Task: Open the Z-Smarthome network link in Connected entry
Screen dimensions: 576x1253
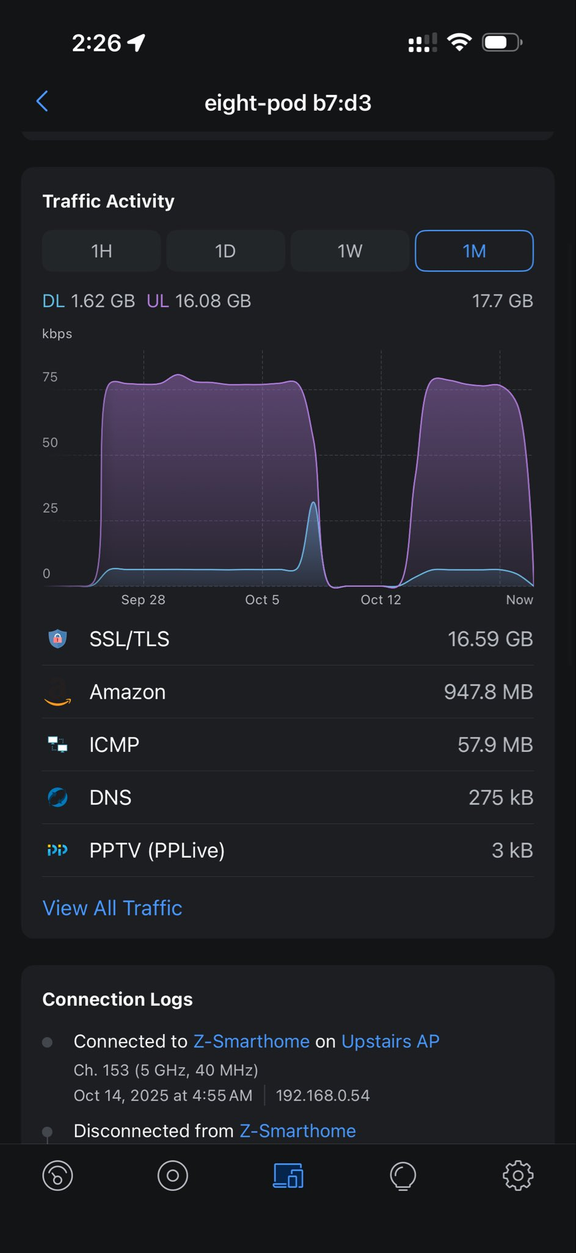Action: [x=252, y=1041]
